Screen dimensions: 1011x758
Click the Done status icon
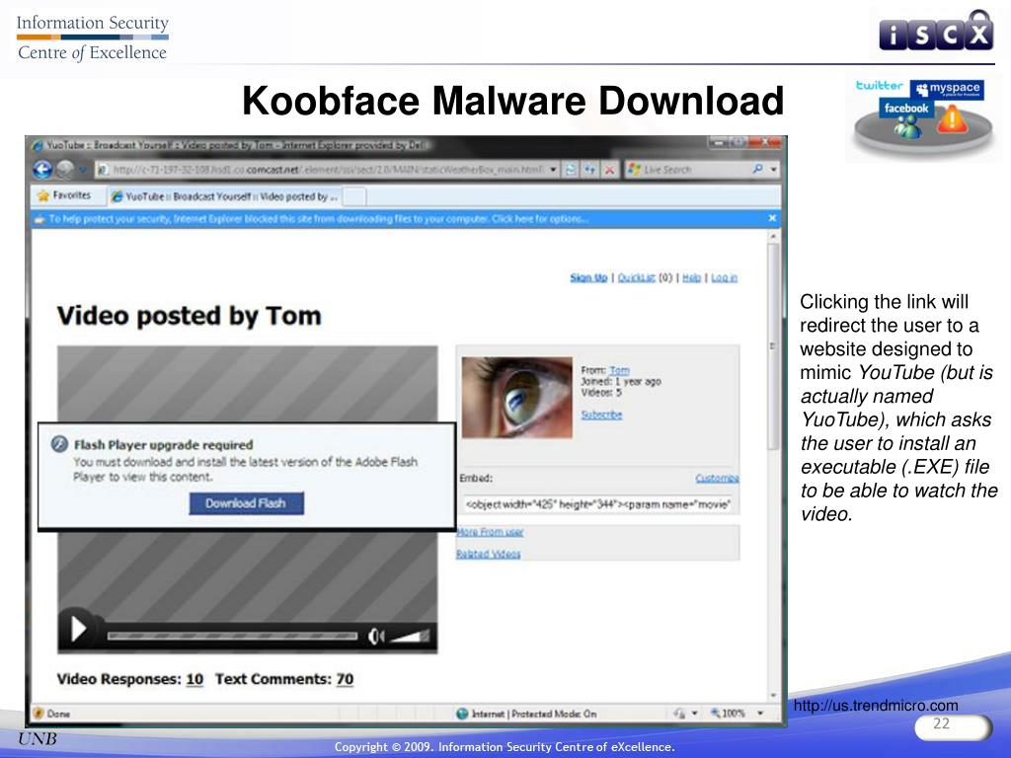(x=39, y=714)
